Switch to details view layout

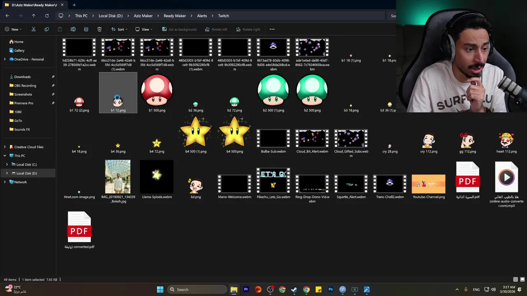click(515, 280)
